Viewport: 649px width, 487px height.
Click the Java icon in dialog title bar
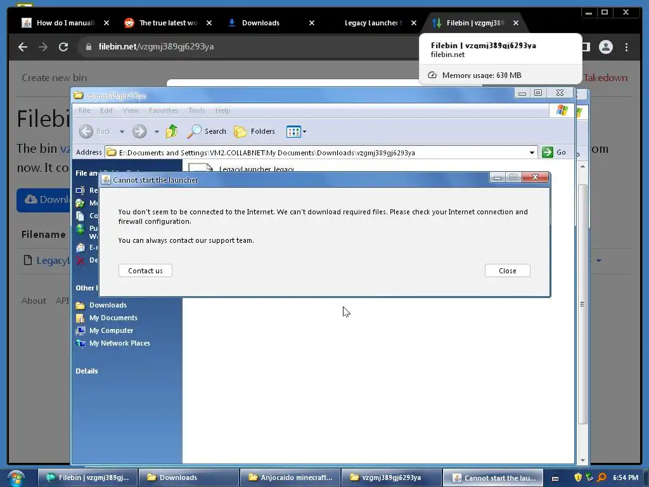pyautogui.click(x=106, y=179)
